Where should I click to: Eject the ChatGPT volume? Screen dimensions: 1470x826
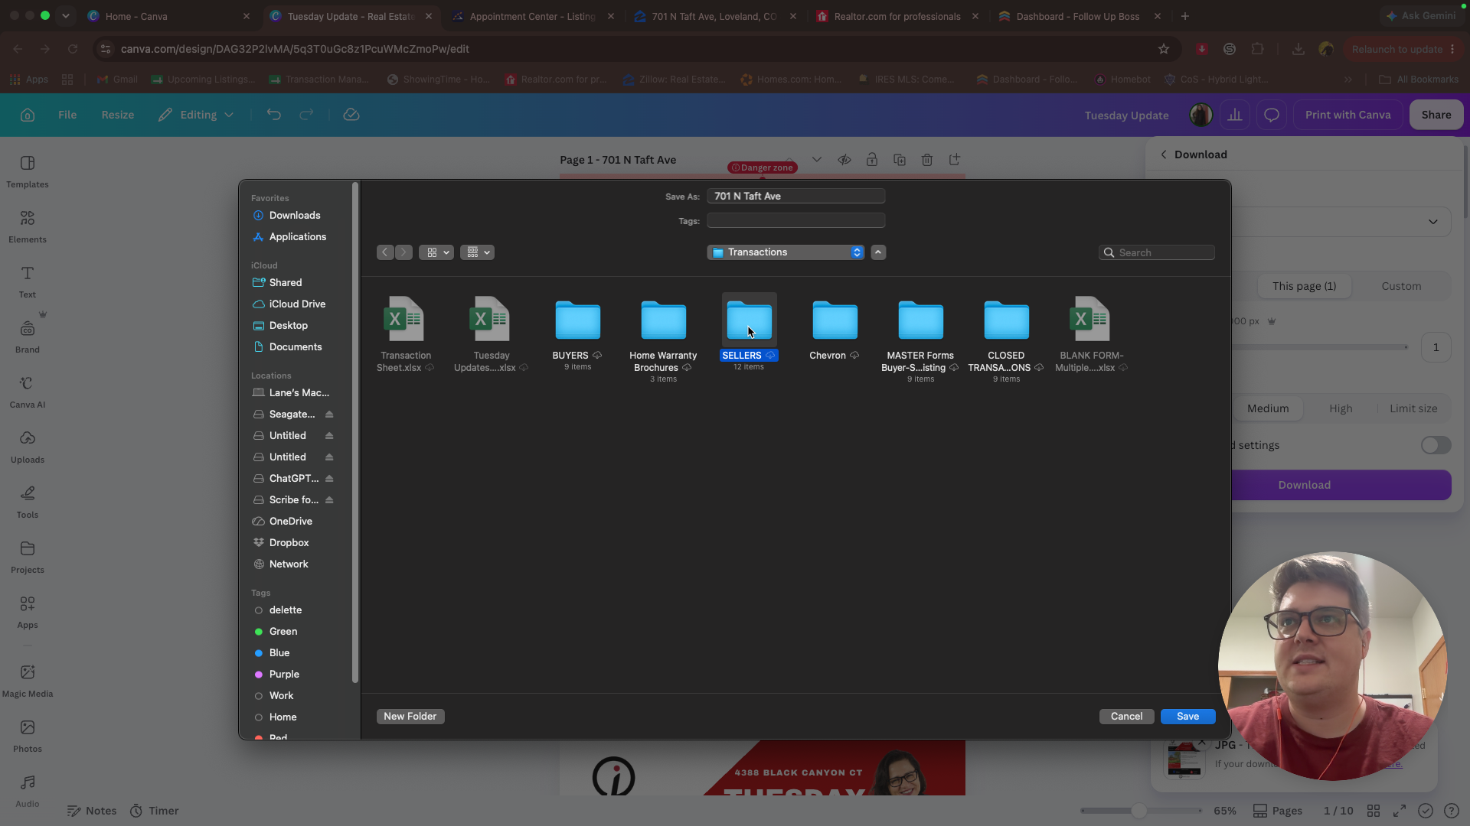[329, 479]
